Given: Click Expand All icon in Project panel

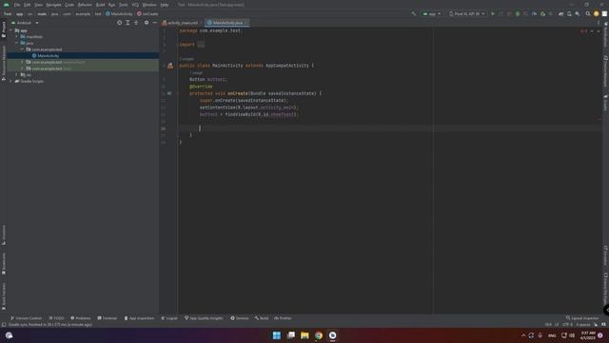Looking at the screenshot, I should tap(128, 23).
